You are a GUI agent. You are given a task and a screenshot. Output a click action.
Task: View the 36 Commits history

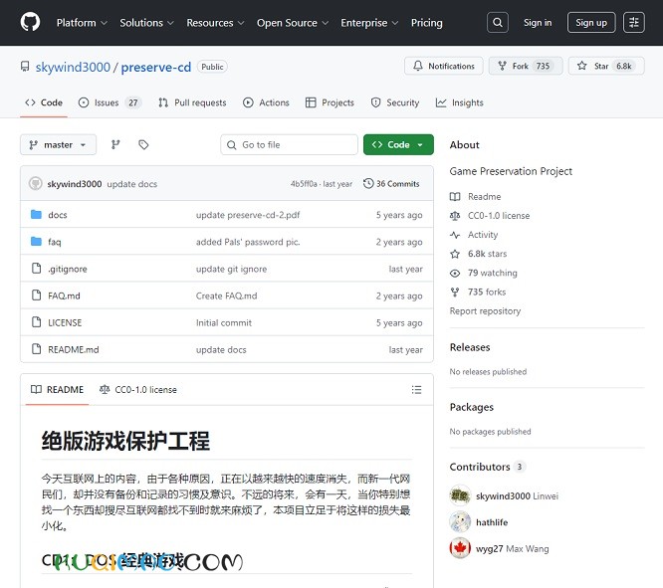click(x=391, y=183)
